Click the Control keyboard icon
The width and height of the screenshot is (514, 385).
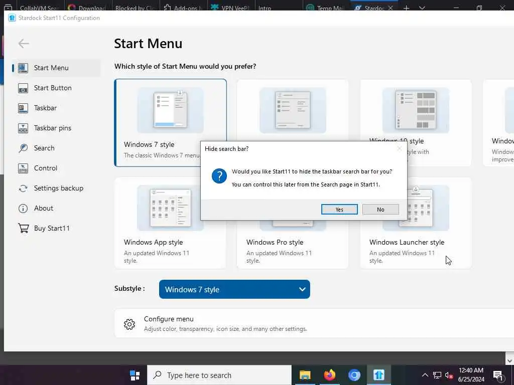point(23,168)
